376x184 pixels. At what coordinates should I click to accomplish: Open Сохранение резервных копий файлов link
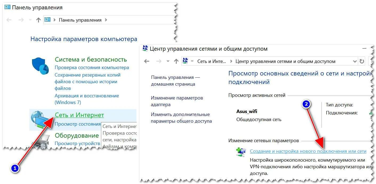coord(87,82)
